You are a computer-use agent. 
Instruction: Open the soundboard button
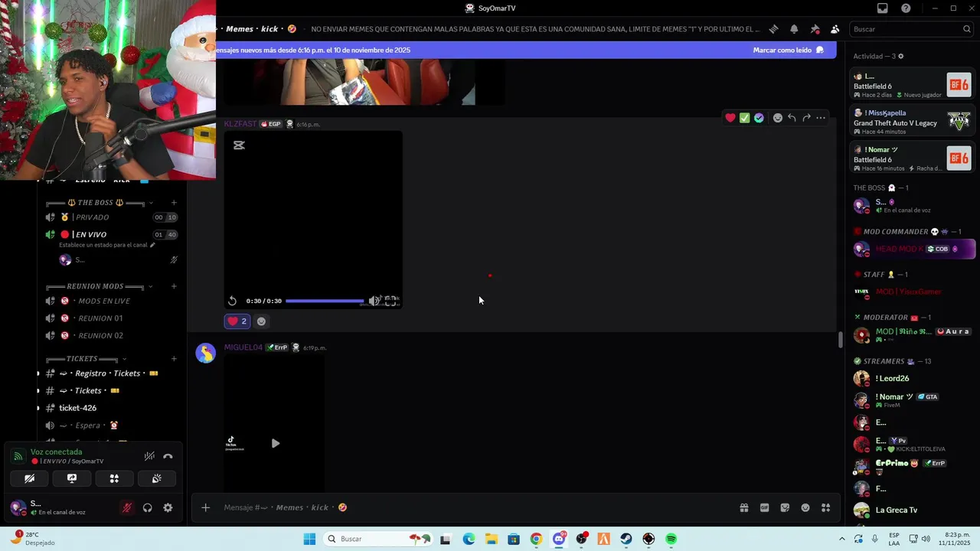[x=157, y=478]
